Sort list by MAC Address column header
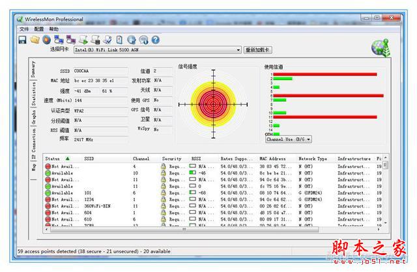417x272 pixels. (272, 159)
